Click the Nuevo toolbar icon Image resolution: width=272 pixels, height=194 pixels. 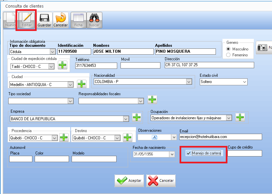pyautogui.click(x=10, y=20)
